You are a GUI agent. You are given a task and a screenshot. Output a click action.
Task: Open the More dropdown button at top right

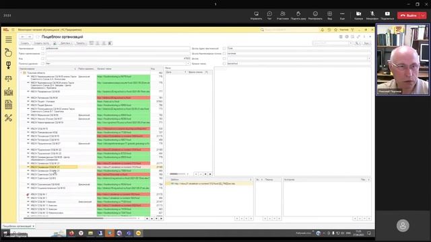[x=367, y=43]
